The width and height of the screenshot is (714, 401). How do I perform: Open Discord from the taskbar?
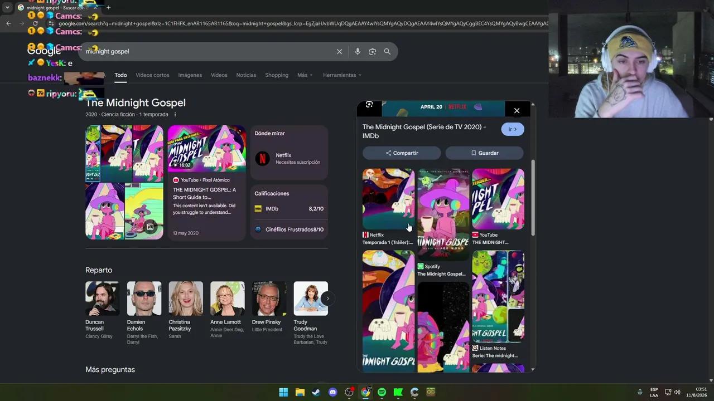[332, 392]
